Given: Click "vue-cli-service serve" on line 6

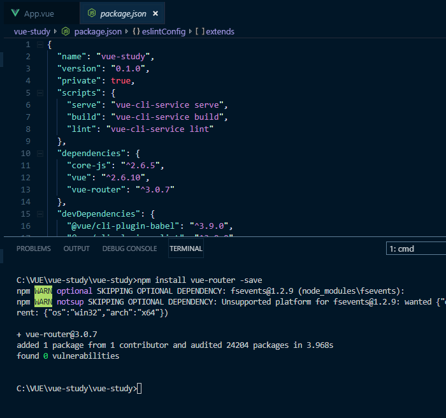Looking at the screenshot, I should pyautogui.click(x=167, y=105).
